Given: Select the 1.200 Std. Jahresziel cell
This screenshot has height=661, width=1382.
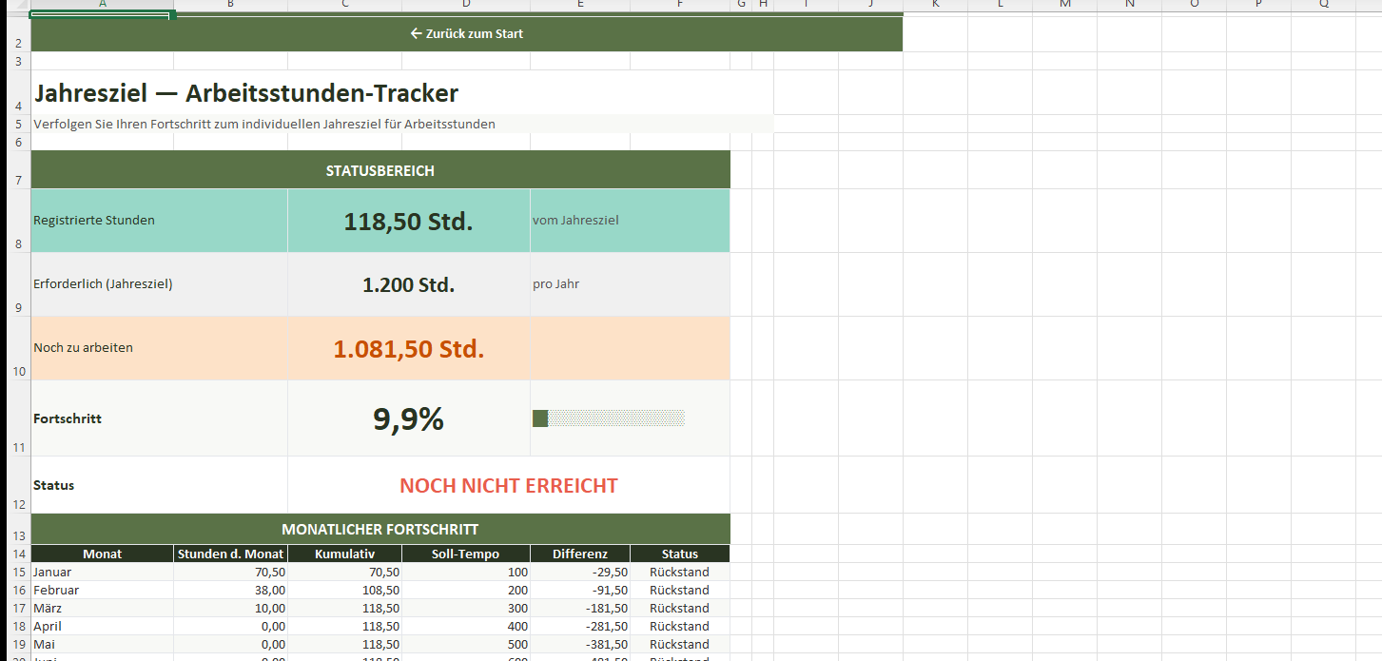Looking at the screenshot, I should [x=408, y=284].
